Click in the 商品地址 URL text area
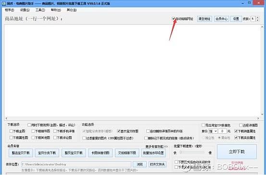Image resolution: width=266 pixels, height=175 pixels. pyautogui.click(x=132, y=70)
